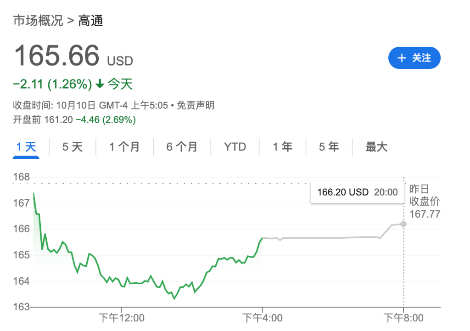Select the 最大 range tab
The height and width of the screenshot is (331, 470).
(376, 147)
